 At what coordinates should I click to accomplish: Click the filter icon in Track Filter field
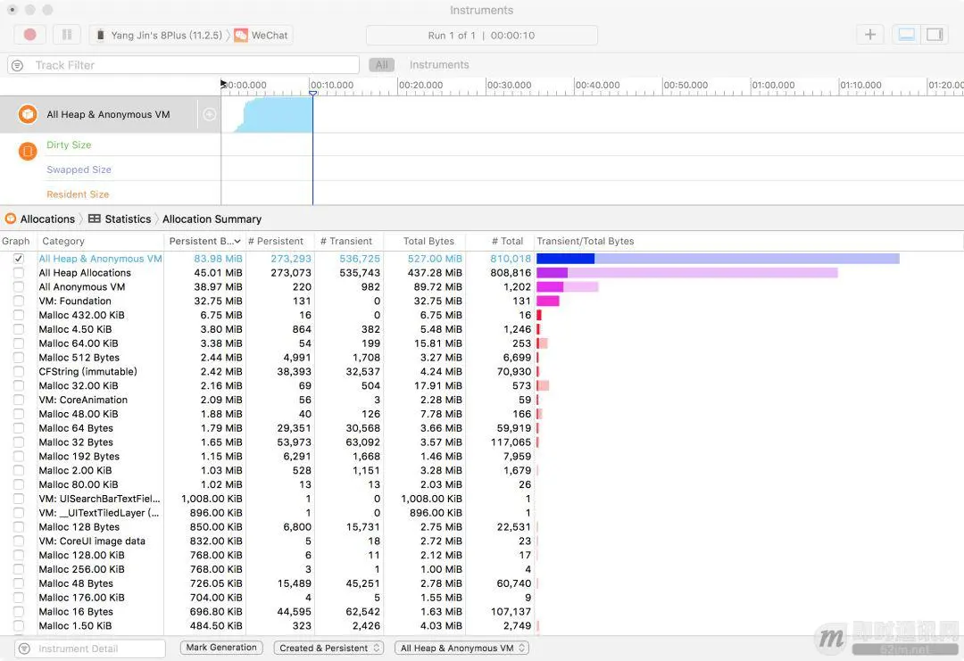click(16, 64)
